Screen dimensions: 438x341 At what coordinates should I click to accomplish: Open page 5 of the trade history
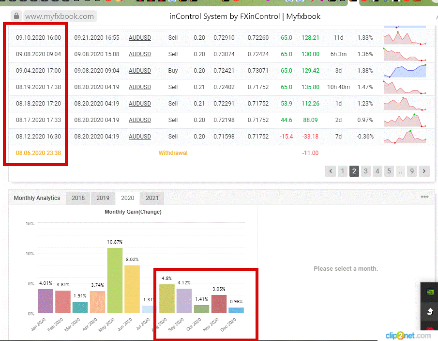click(389, 171)
